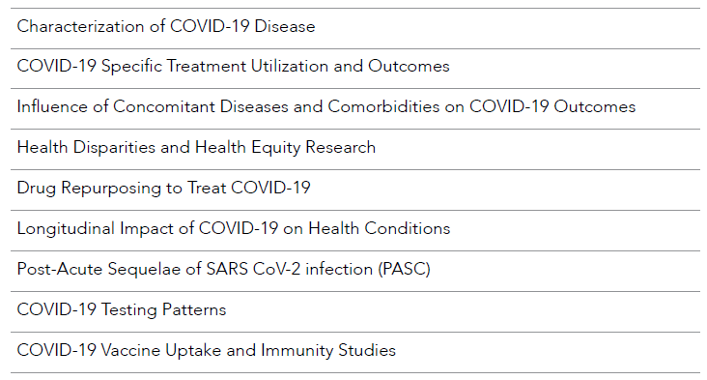This screenshot has height=380, width=707.
Task: Select 'Drug Repurposing' text
Action: (x=89, y=189)
